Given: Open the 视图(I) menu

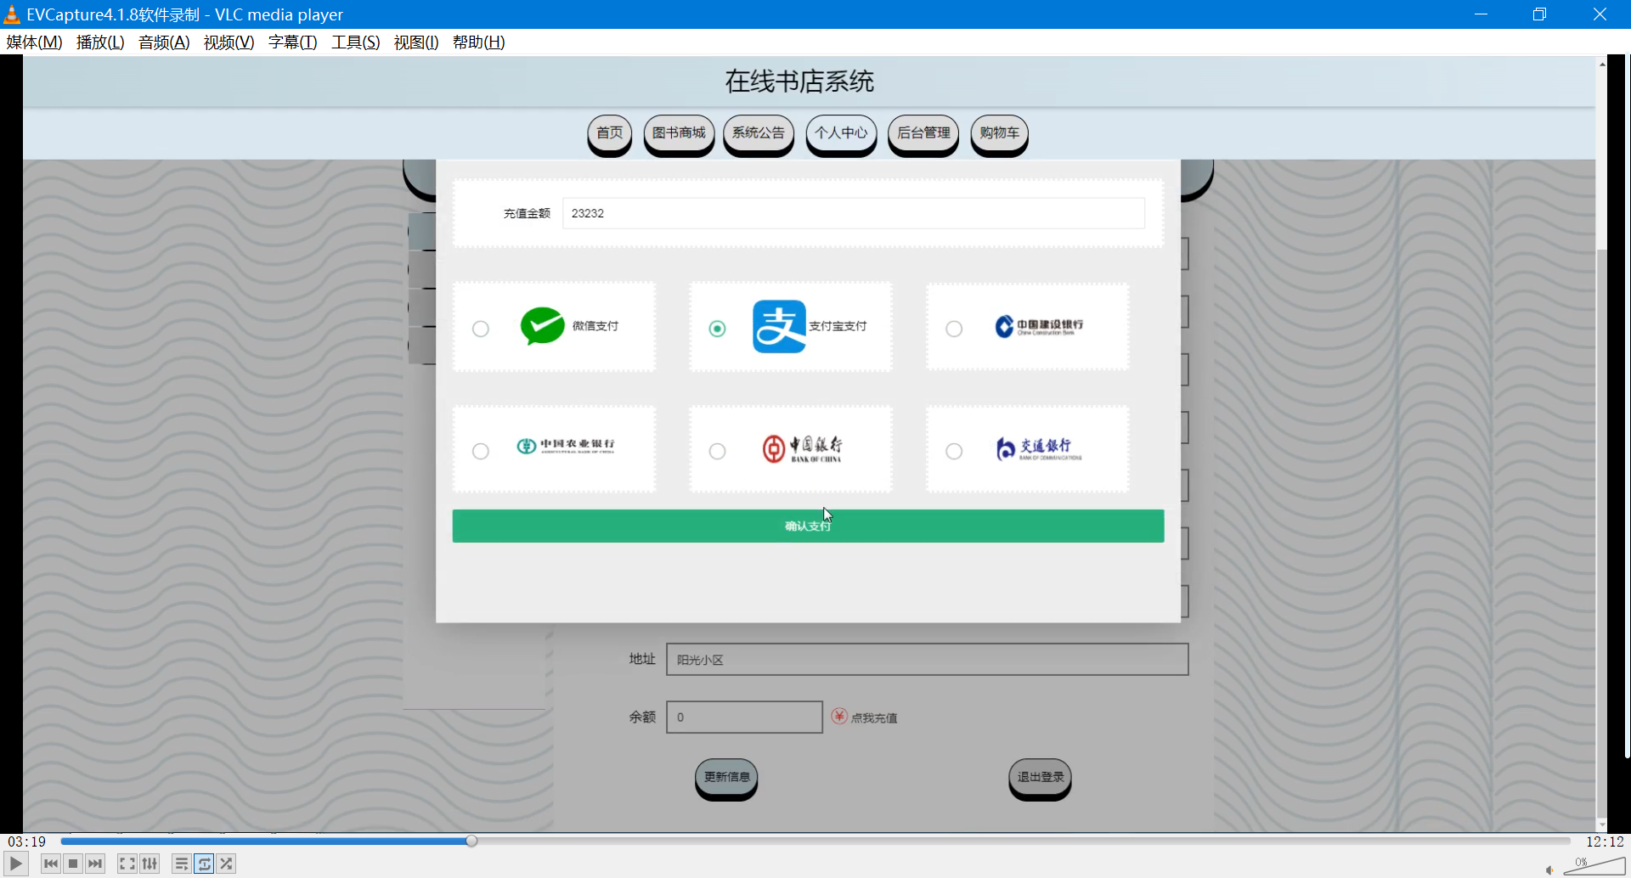Looking at the screenshot, I should click(416, 42).
